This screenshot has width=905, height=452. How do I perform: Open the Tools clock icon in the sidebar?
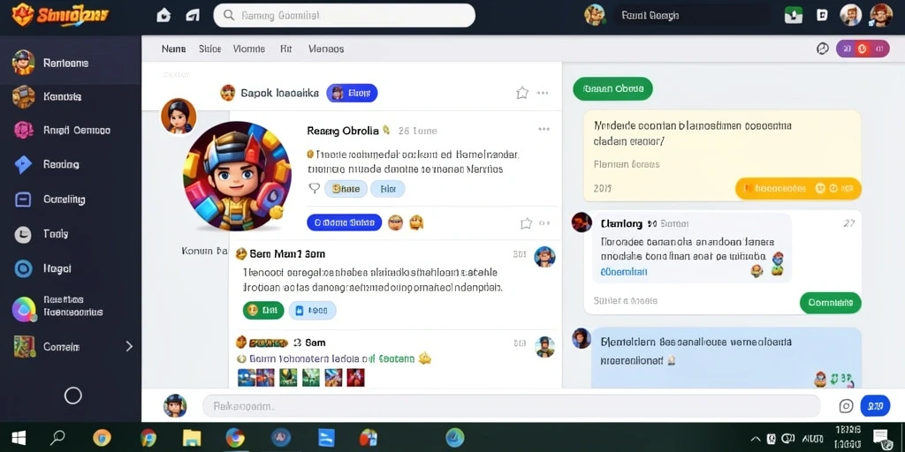point(23,234)
